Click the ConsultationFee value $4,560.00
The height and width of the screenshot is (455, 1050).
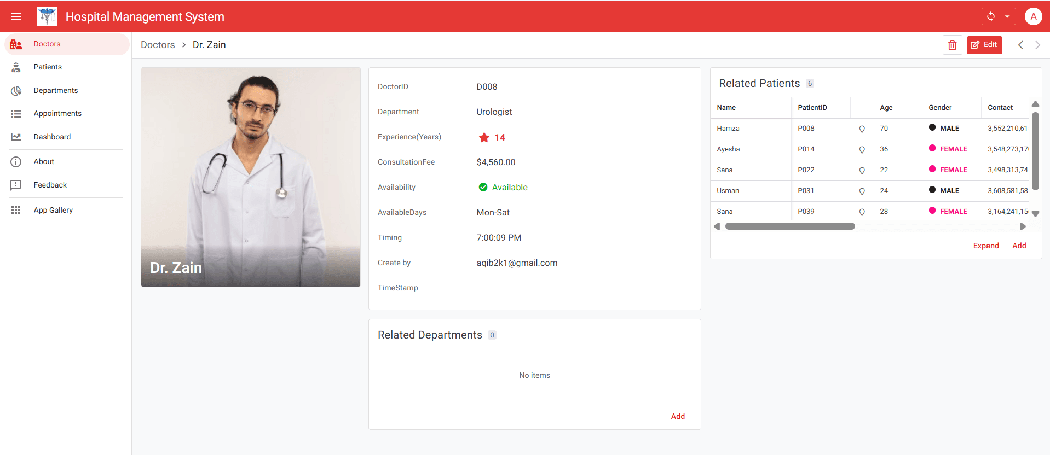[496, 162]
